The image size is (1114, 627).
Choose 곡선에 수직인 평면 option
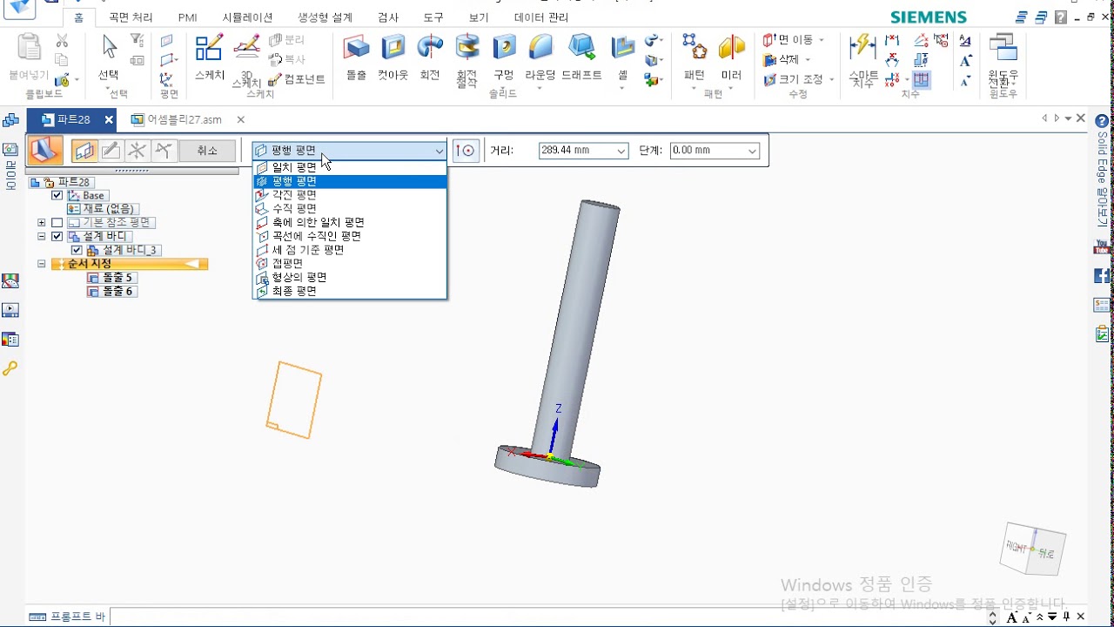(x=350, y=236)
